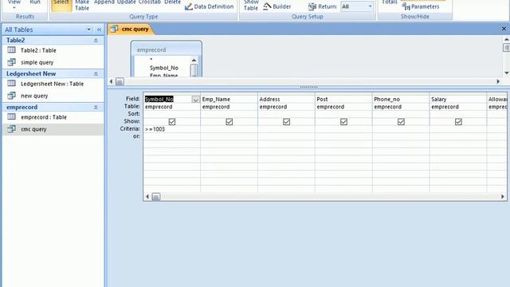Click the Emp_Name field cell
This screenshot has height=287, width=510.
229,99
